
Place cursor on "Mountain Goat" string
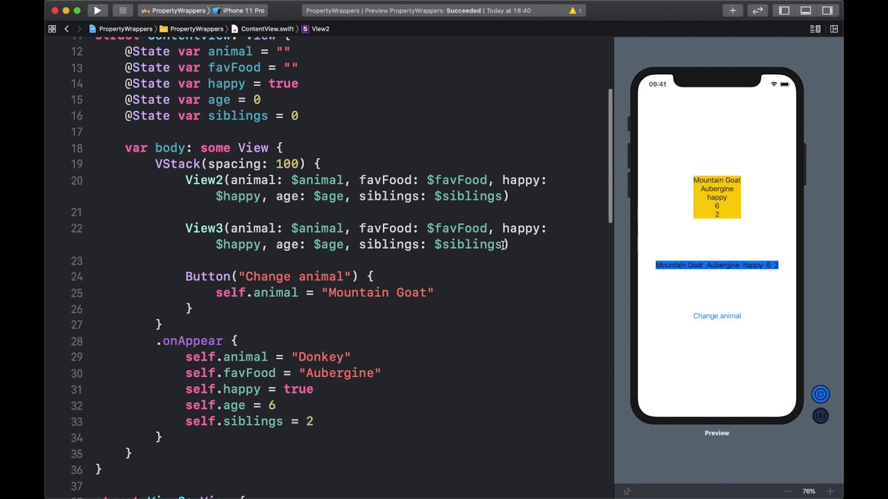377,292
